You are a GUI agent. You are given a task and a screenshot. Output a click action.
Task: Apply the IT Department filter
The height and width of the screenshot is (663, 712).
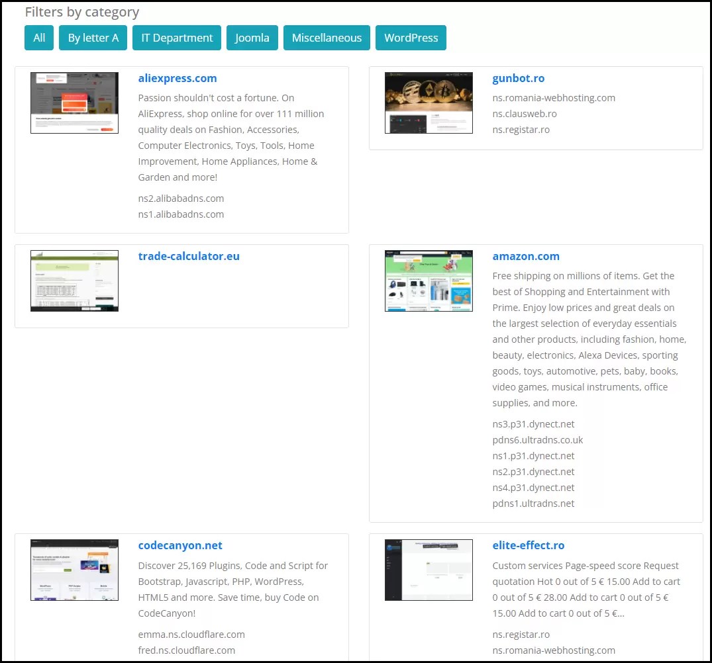click(x=177, y=38)
